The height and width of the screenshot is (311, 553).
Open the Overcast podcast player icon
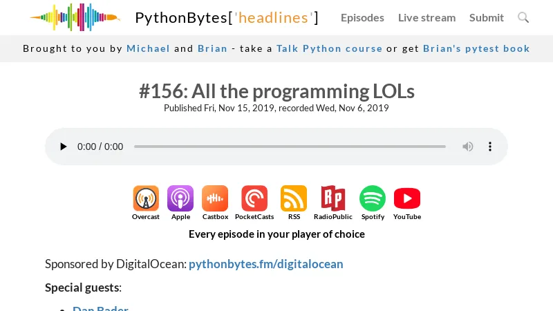coord(146,198)
